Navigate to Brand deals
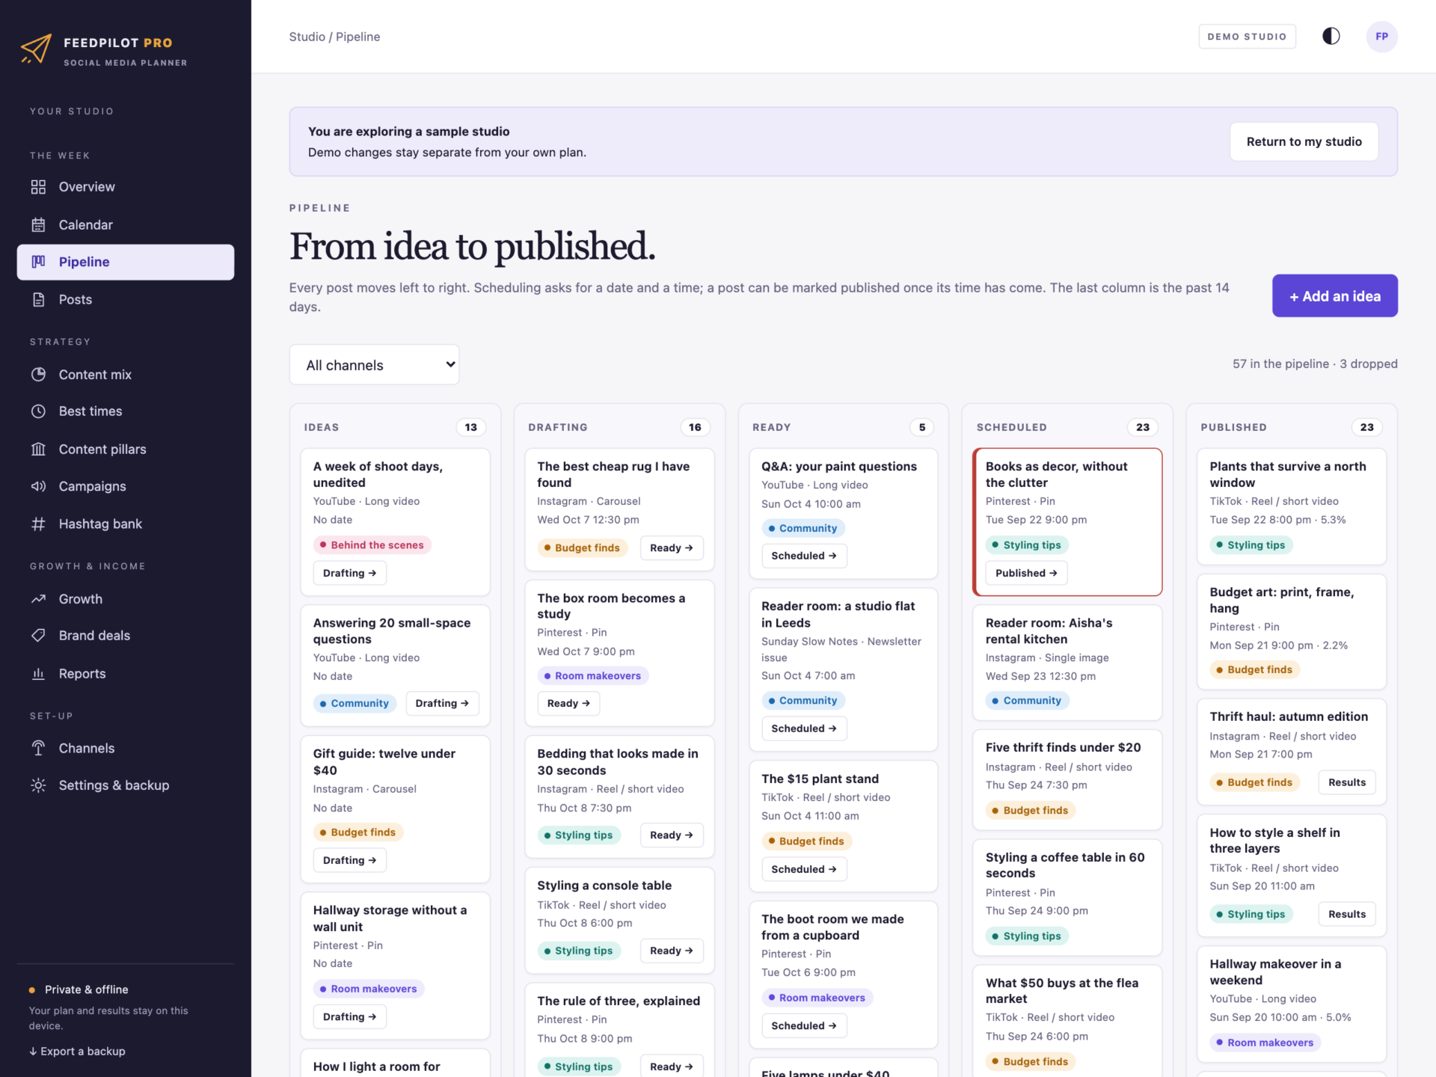Viewport: 1436px width, 1077px height. pyautogui.click(x=126, y=636)
